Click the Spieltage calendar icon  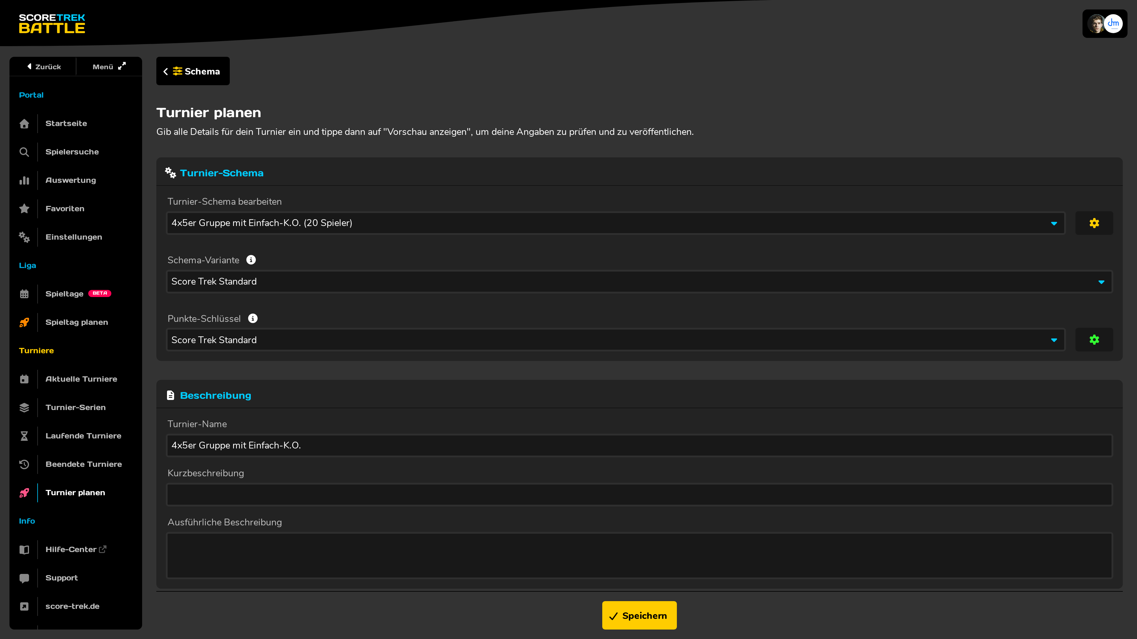tap(24, 294)
